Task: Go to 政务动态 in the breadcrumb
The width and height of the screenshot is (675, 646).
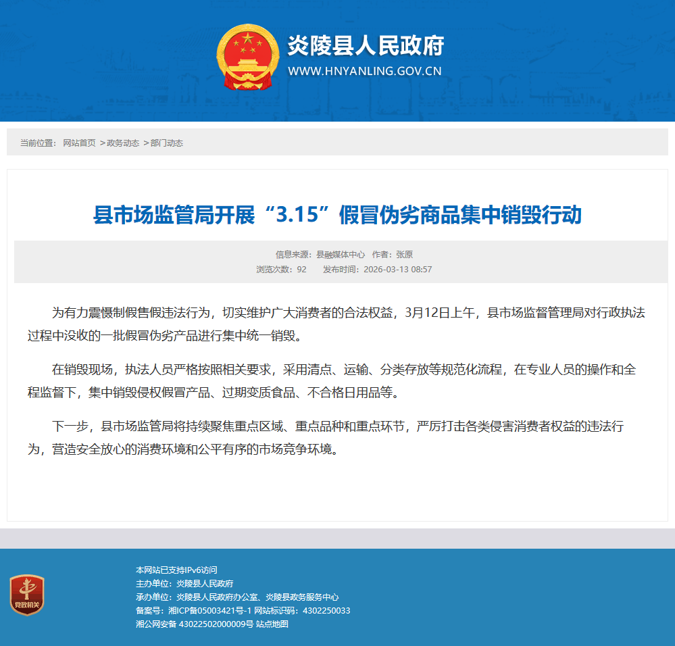Action: [x=123, y=143]
